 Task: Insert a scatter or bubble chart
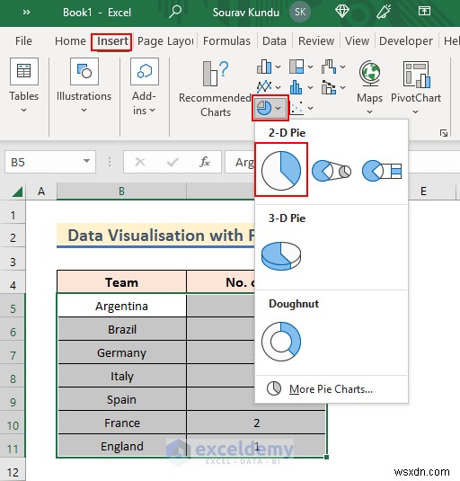coord(296,108)
